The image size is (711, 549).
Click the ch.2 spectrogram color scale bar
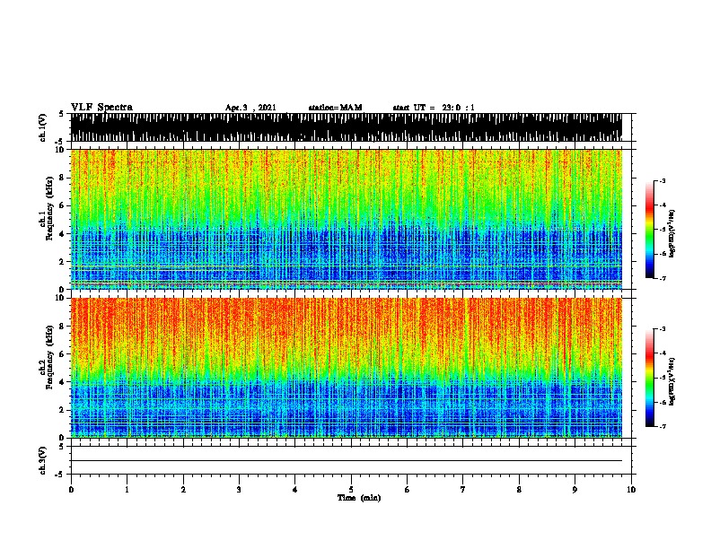click(650, 378)
